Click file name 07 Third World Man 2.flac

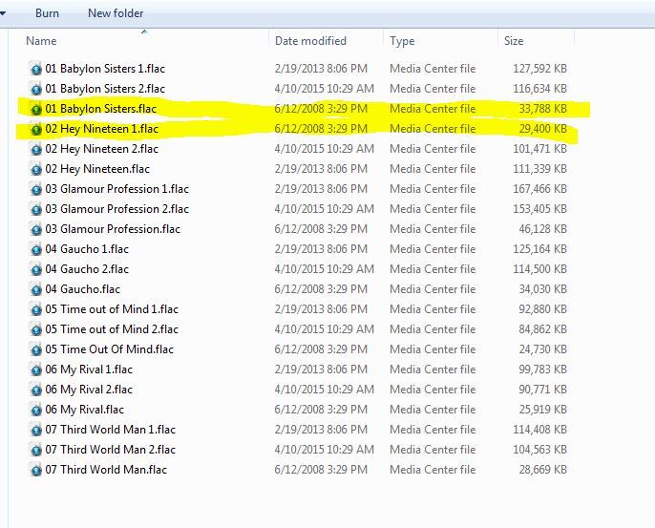[x=111, y=450]
